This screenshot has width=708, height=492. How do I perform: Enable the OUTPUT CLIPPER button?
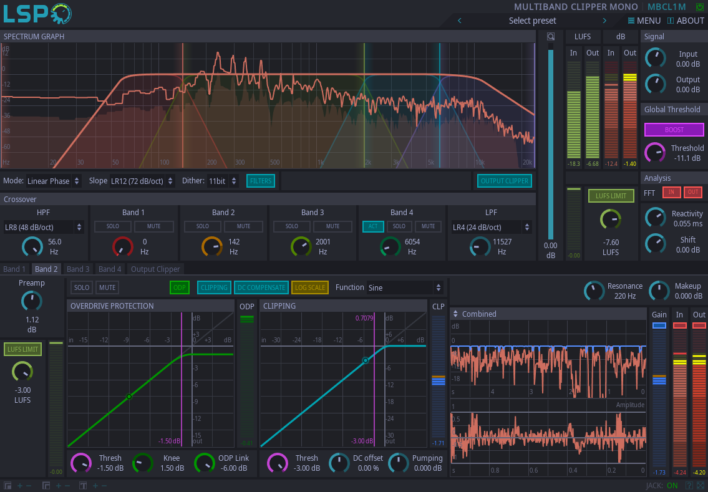504,181
